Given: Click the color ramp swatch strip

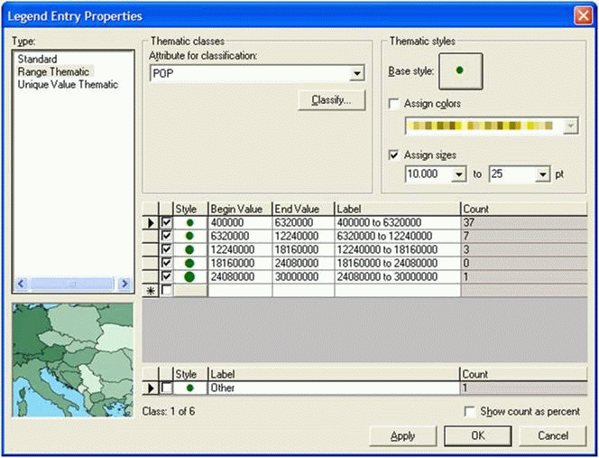Looking at the screenshot, I should pos(482,126).
